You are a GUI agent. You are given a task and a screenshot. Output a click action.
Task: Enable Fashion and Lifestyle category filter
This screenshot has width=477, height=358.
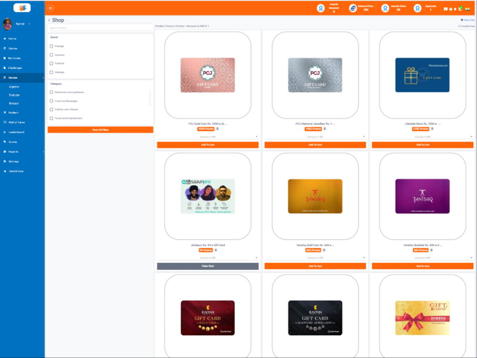pos(51,110)
